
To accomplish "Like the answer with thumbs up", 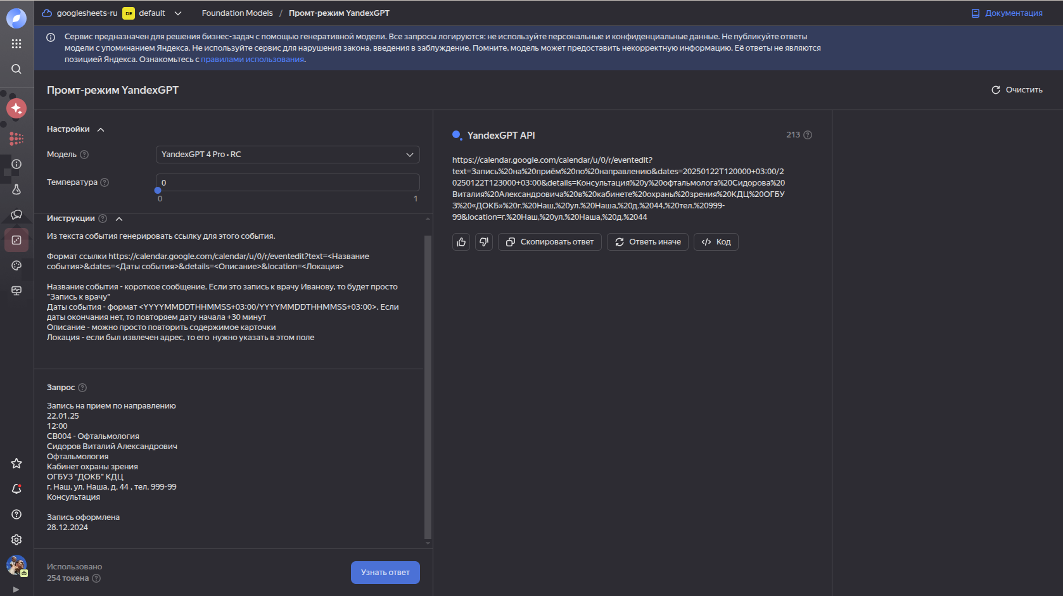I will coord(461,242).
